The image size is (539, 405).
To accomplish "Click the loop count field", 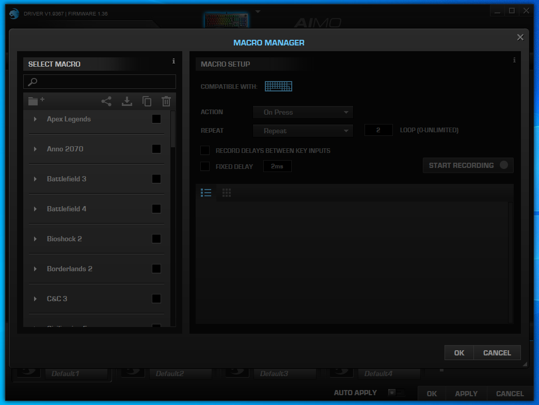I will coord(378,130).
